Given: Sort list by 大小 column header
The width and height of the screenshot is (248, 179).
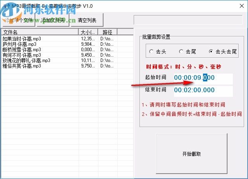Looking at the screenshot, I should click(x=88, y=32).
